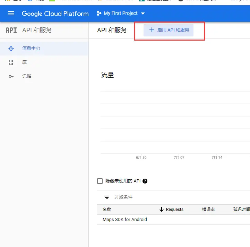The width and height of the screenshot is (250, 247).
Task: Click the sidebar heading API 和服务
Action: pos(37,30)
